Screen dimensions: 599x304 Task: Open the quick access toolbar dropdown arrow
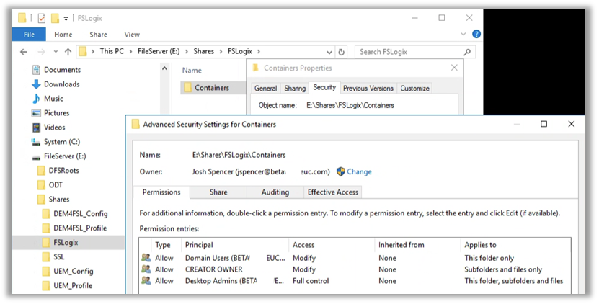coord(66,18)
